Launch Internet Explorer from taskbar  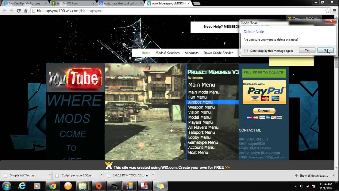pyautogui.click(x=22, y=186)
